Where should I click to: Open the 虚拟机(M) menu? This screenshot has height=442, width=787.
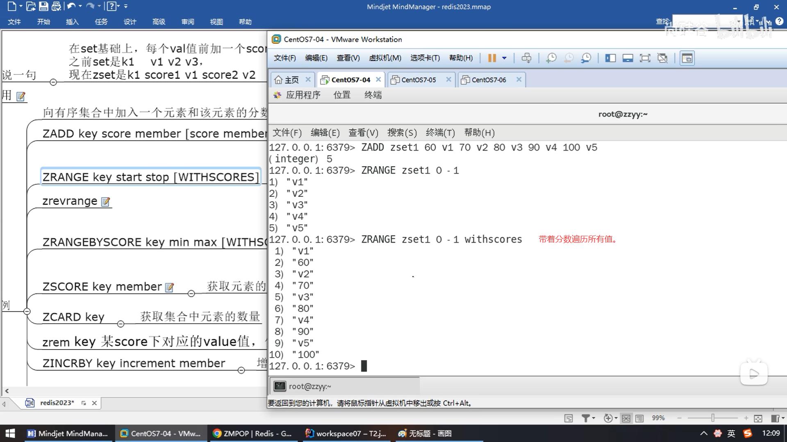(384, 58)
